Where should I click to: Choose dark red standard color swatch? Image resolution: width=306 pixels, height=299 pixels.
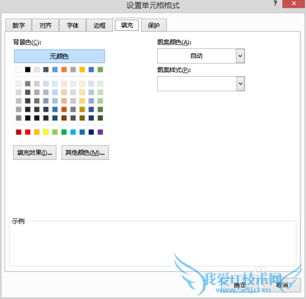[x=18, y=132]
